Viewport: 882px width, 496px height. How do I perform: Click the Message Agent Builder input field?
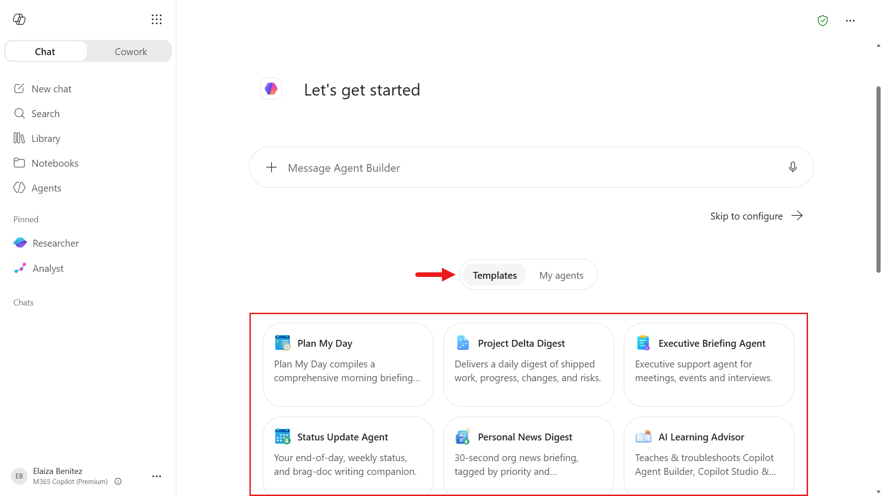coord(531,167)
